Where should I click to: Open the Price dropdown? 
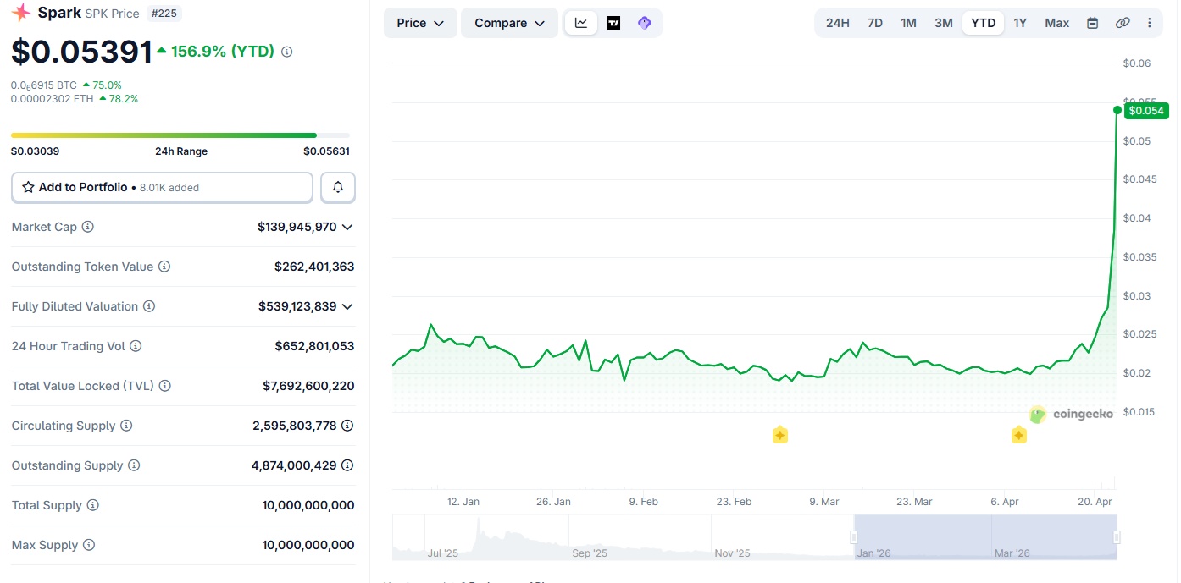(x=419, y=23)
